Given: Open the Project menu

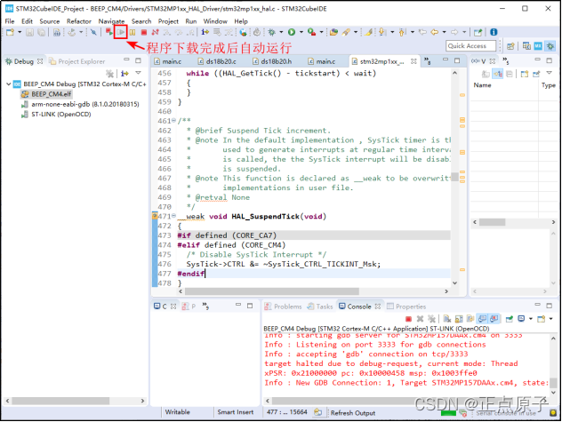Looking at the screenshot, I should point(168,21).
